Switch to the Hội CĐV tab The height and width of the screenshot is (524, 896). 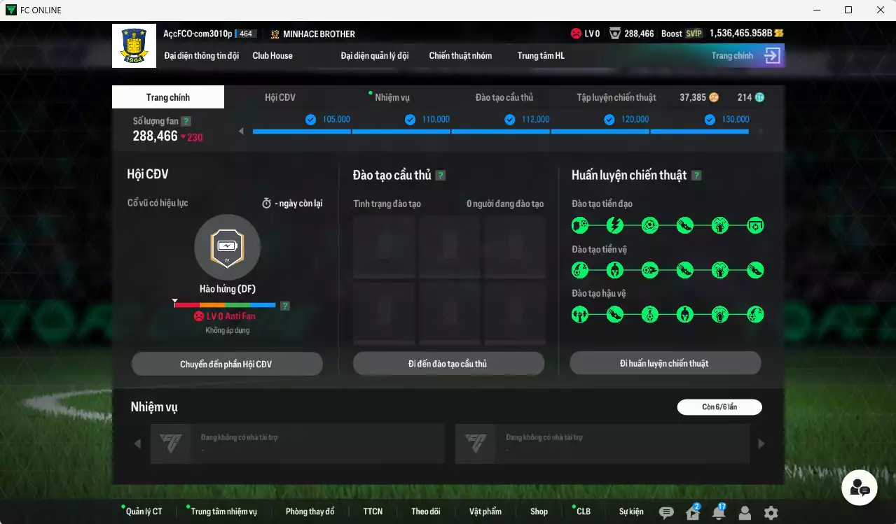click(x=280, y=97)
